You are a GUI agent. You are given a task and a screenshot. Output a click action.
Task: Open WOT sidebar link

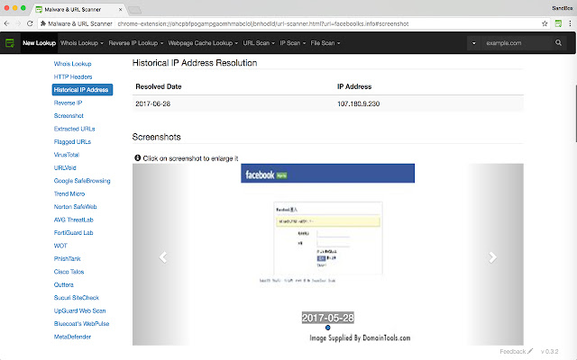coord(60,246)
